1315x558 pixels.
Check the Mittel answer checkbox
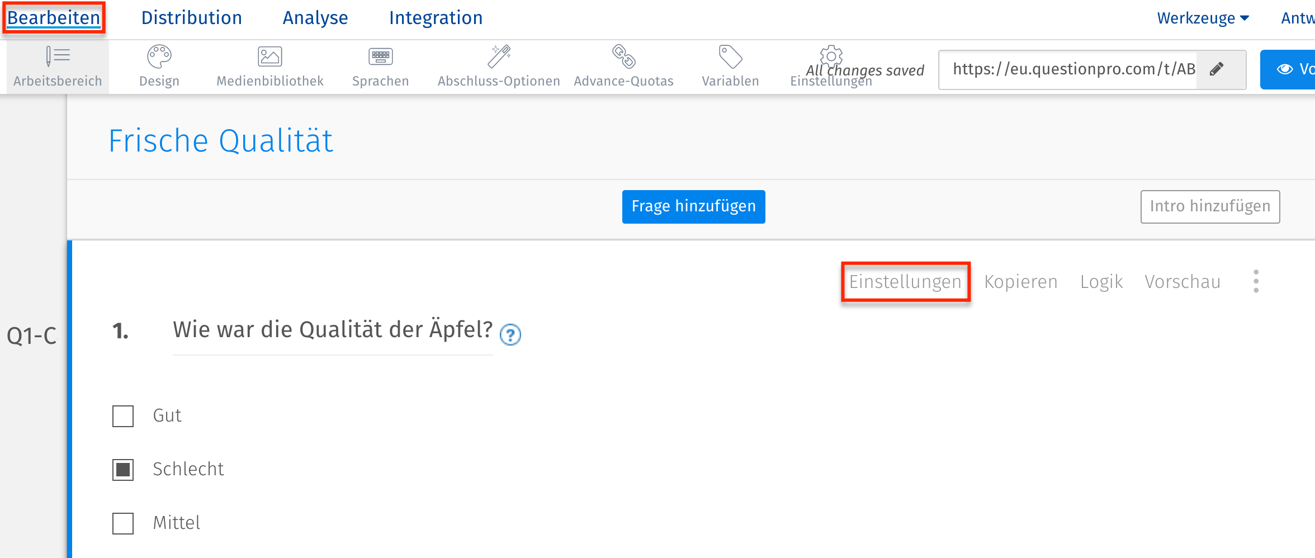122,523
